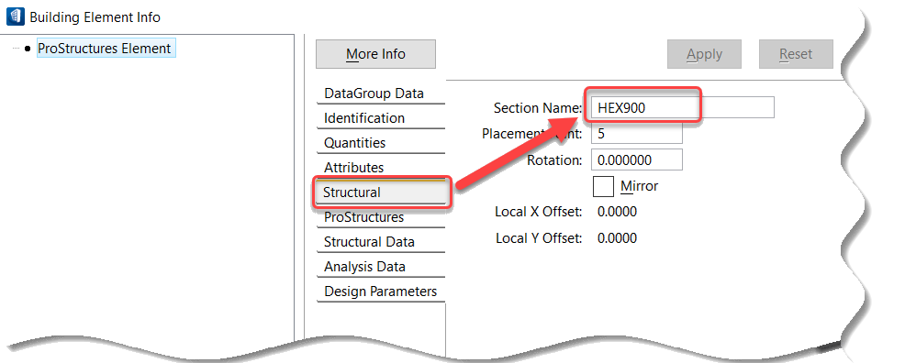Image resolution: width=905 pixels, height=363 pixels.
Task: Click the Rotation value field
Action: [637, 159]
